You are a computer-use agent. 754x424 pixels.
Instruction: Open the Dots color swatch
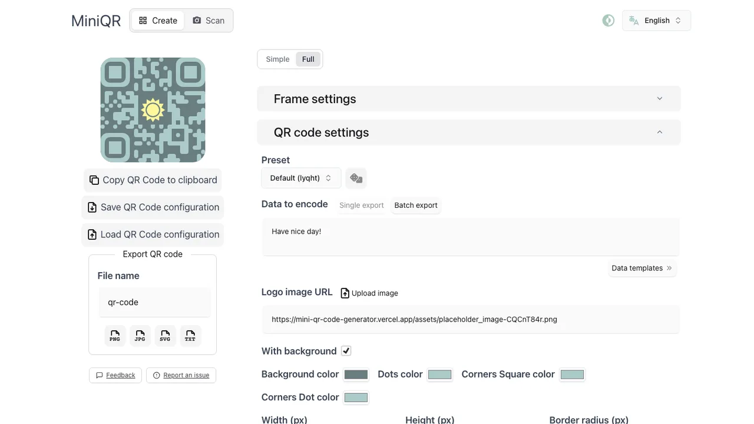440,375
